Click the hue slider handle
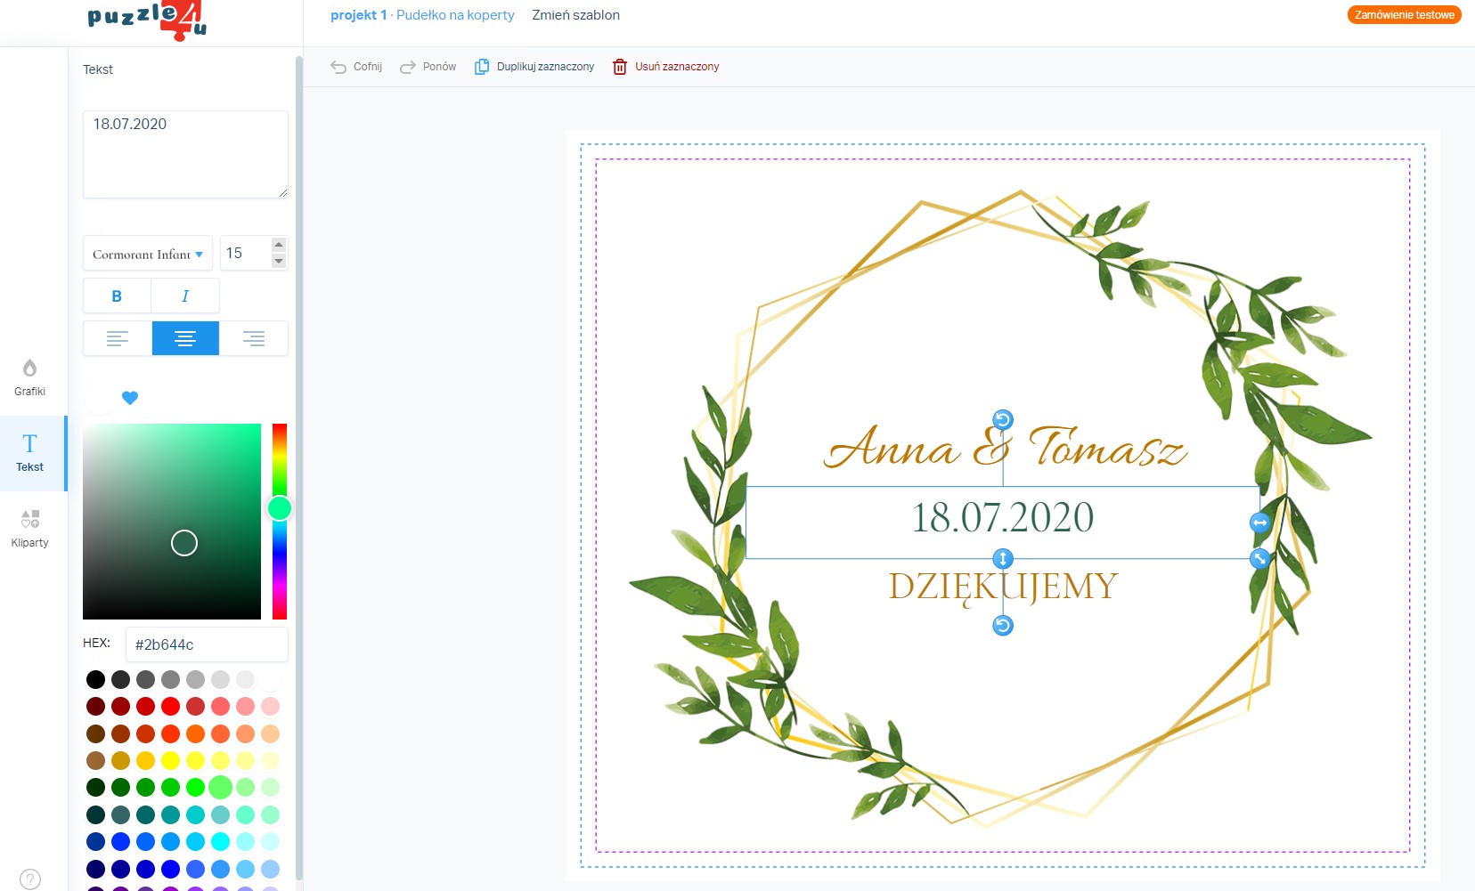The height and width of the screenshot is (891, 1475). click(280, 508)
